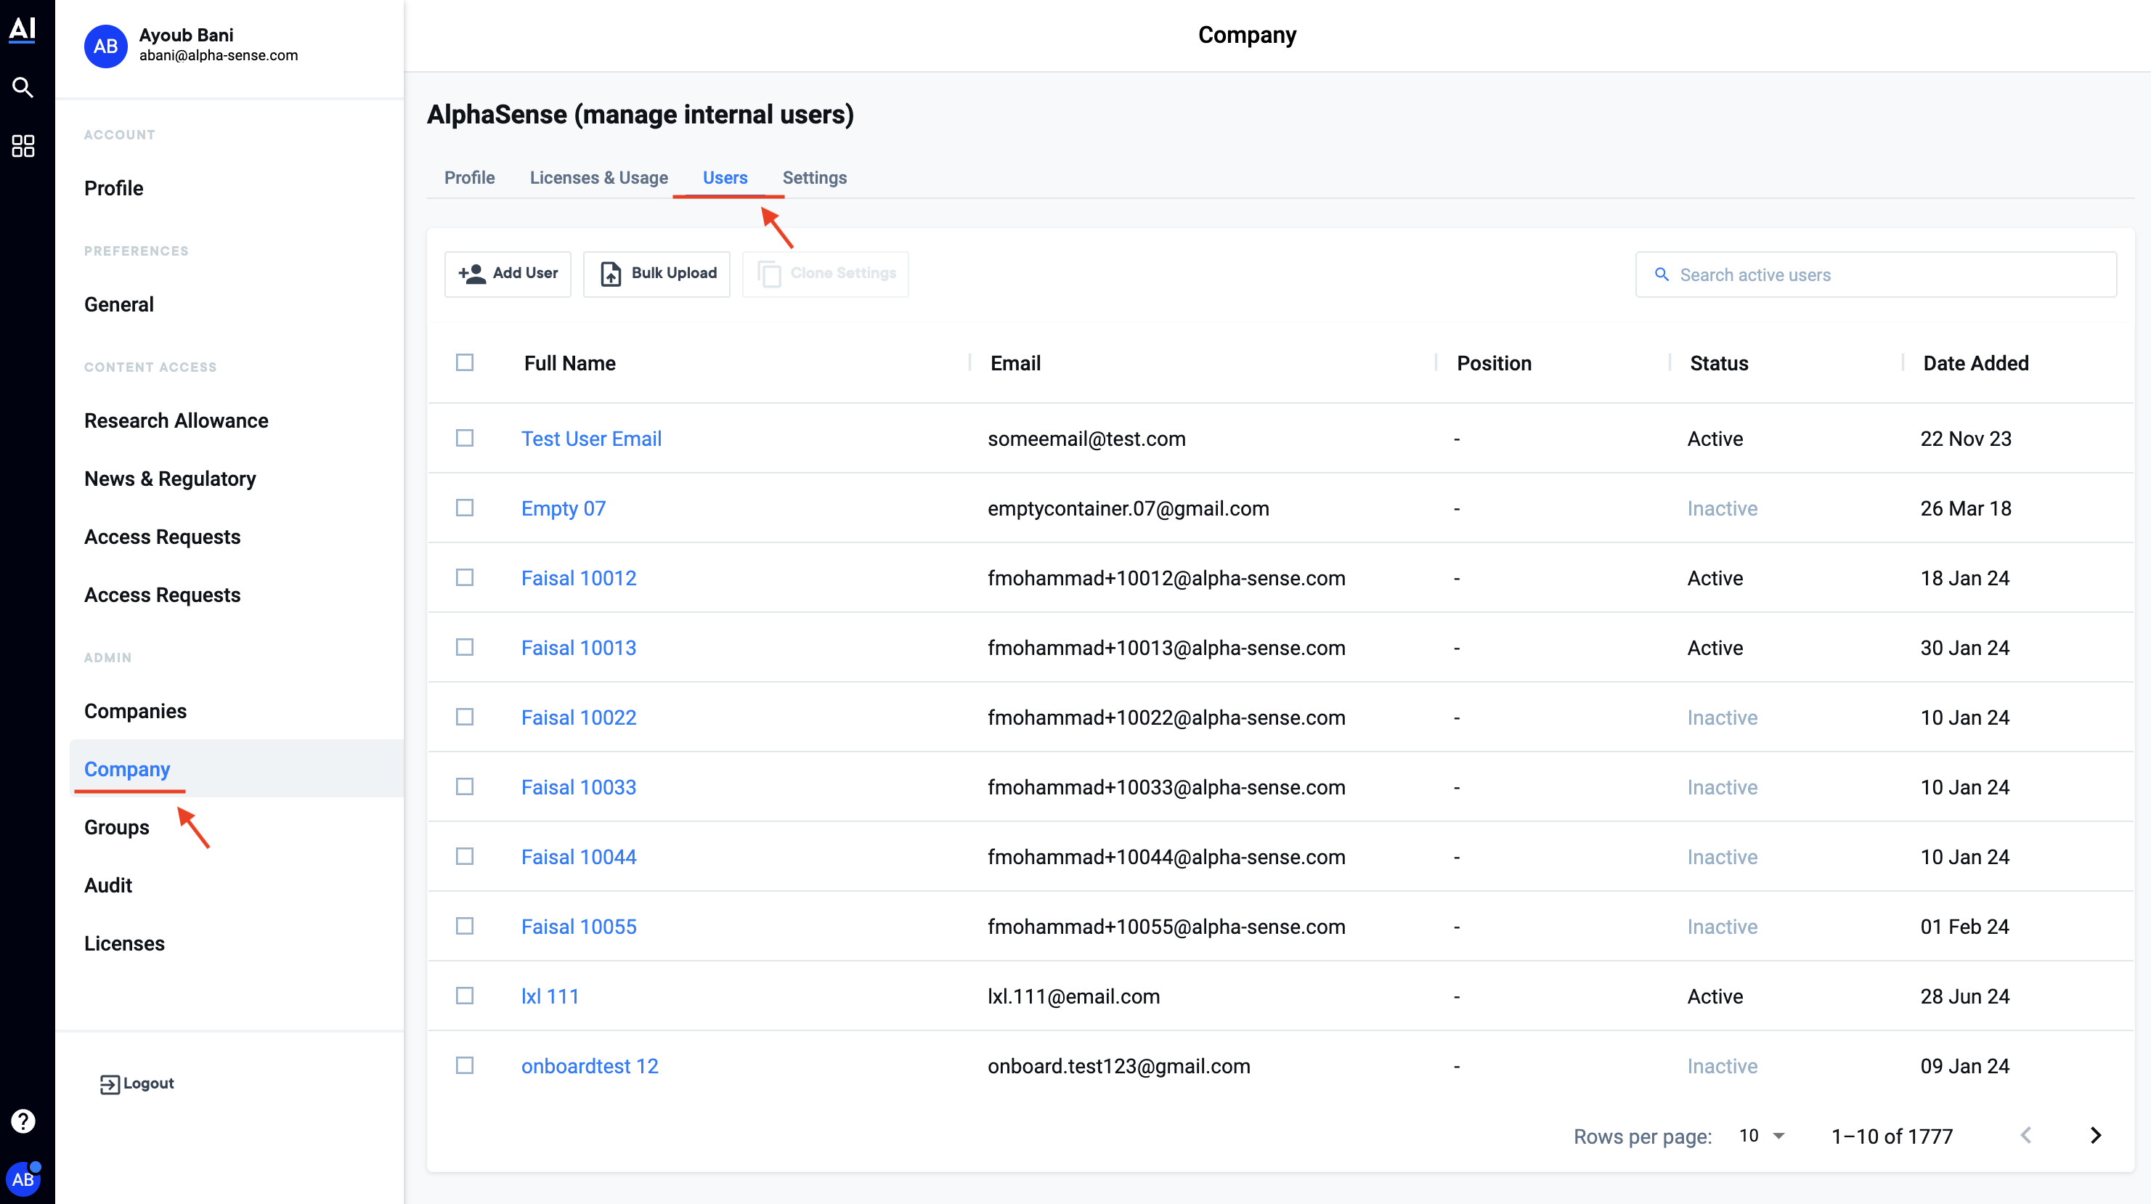Open the Faisal 10055 user link
This screenshot has height=1204, width=2151.
[x=579, y=927]
